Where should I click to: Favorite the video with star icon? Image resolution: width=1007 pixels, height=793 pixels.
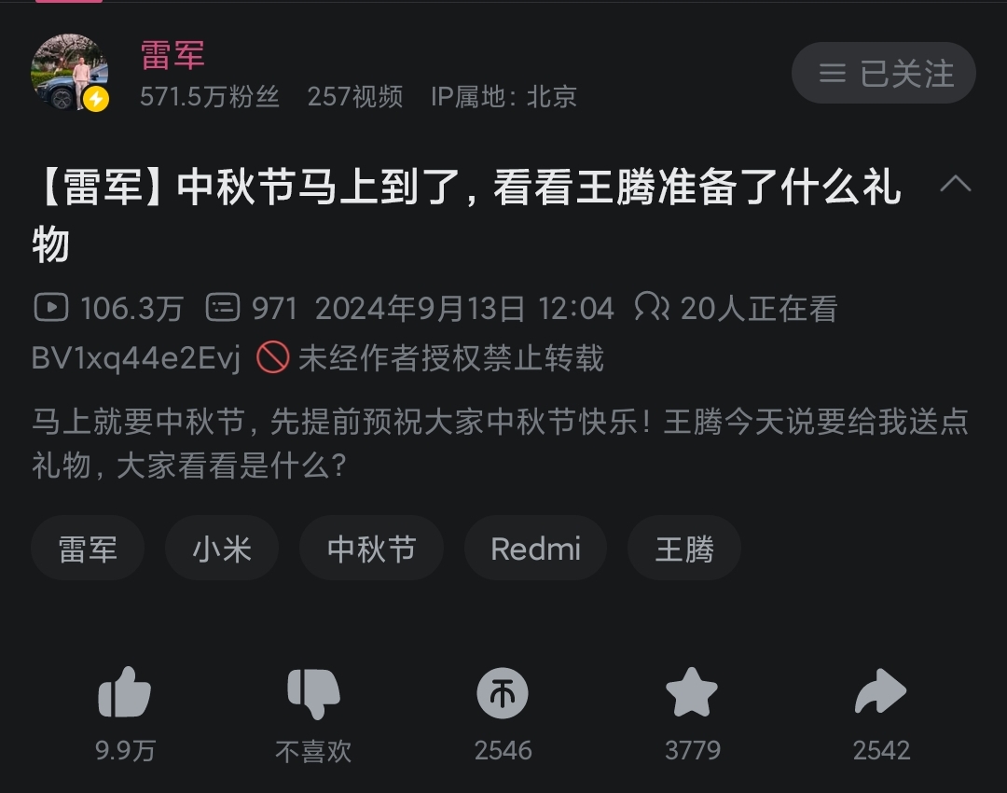(x=692, y=692)
